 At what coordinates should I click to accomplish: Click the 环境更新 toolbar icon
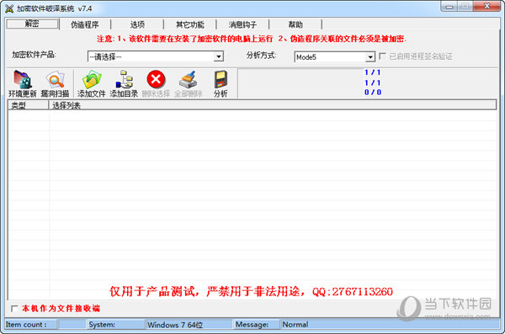22,79
